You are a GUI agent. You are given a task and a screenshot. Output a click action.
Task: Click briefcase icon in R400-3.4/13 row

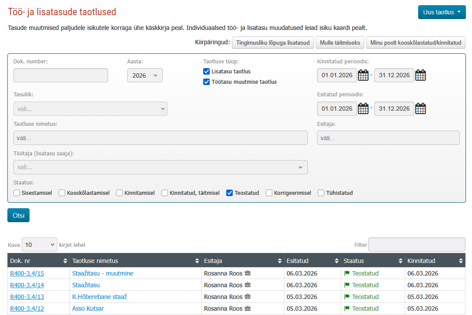coord(248,297)
